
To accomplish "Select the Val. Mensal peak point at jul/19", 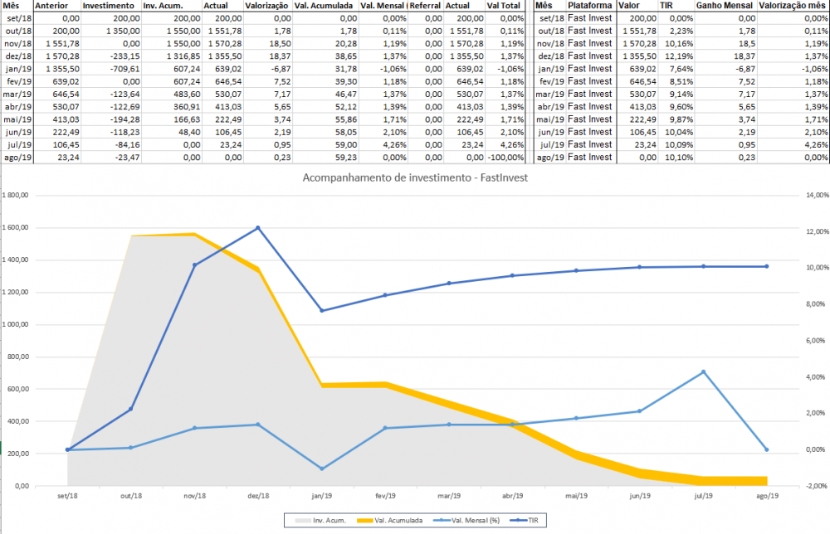I will pos(703,371).
